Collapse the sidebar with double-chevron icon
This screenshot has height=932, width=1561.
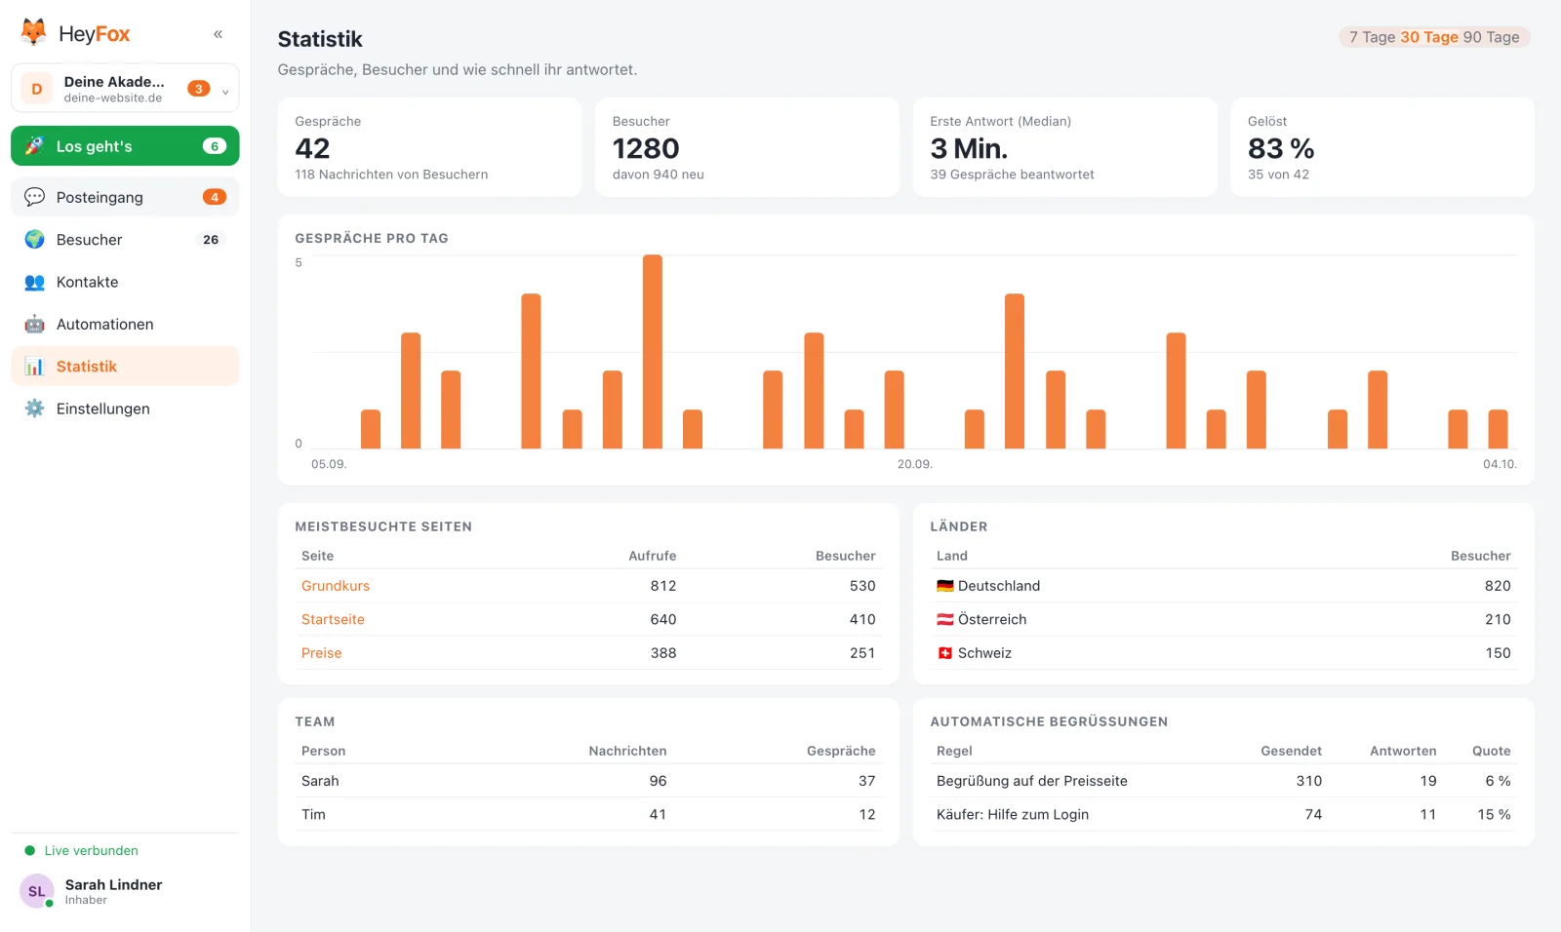click(218, 34)
